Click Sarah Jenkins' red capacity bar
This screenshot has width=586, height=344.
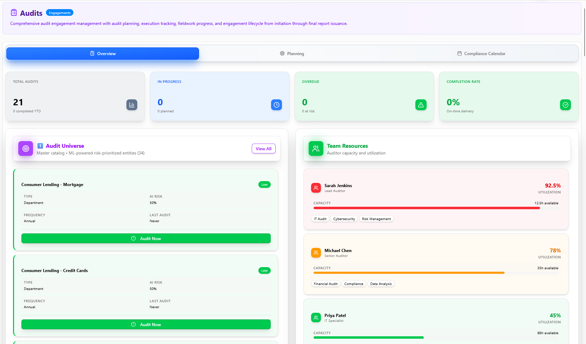pos(426,208)
